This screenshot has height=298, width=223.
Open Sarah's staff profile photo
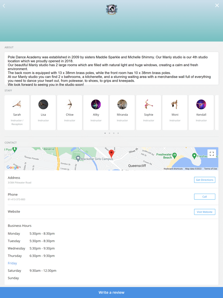click(17, 104)
